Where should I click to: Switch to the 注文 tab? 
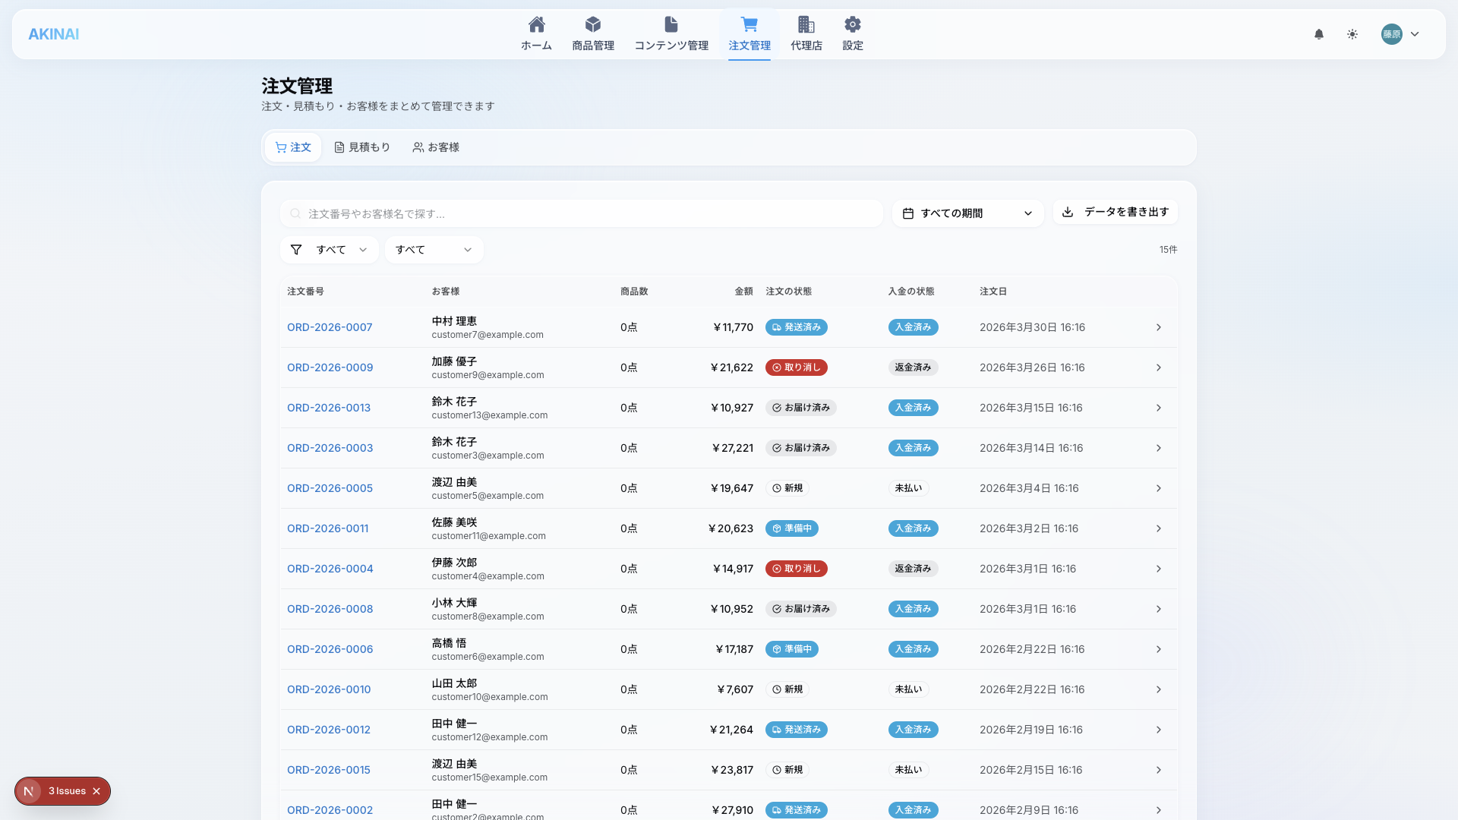pyautogui.click(x=293, y=147)
